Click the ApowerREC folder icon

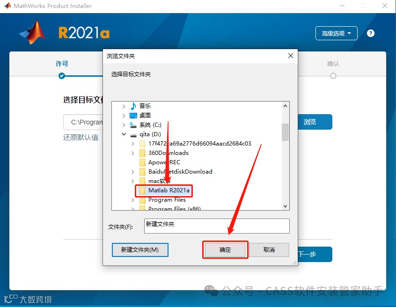142,162
